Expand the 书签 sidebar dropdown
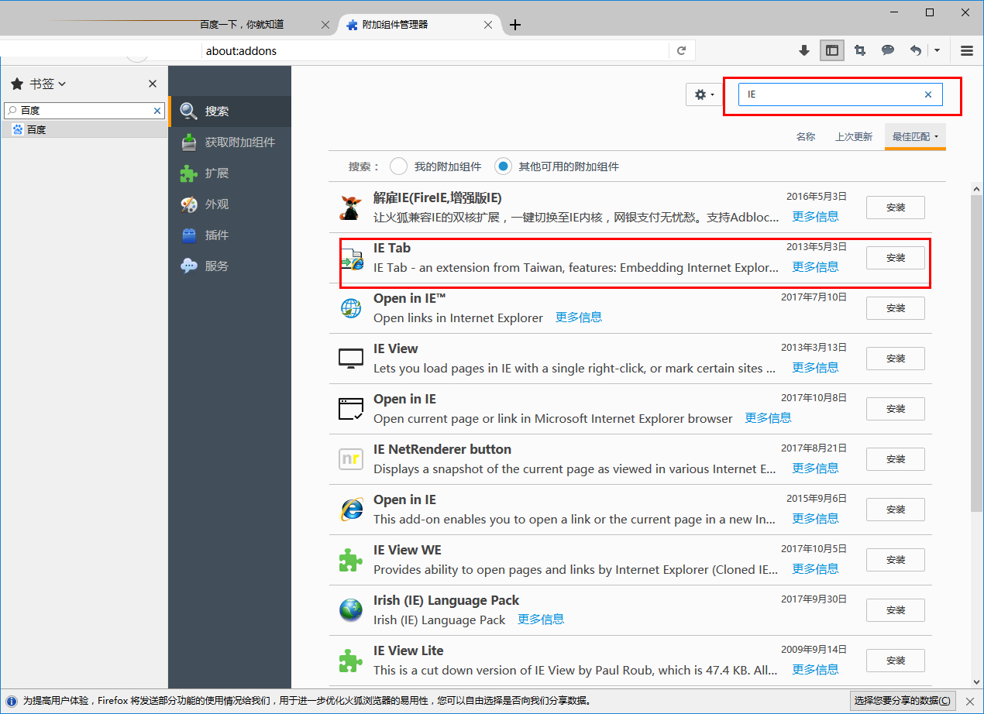Screen dimensions: 984x714 [x=48, y=84]
